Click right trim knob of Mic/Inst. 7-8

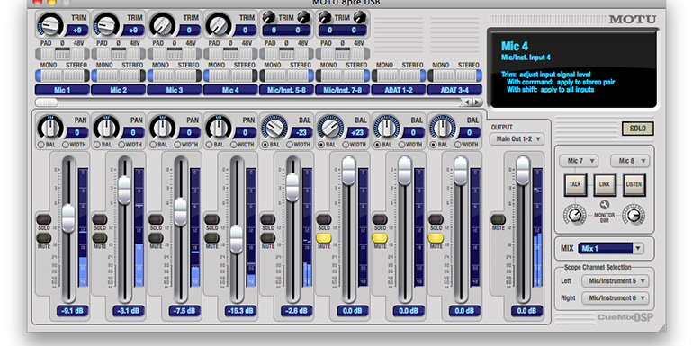(x=360, y=18)
